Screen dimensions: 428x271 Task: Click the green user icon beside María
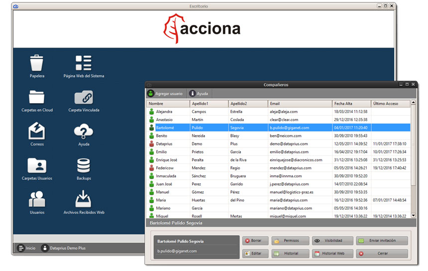point(151,200)
